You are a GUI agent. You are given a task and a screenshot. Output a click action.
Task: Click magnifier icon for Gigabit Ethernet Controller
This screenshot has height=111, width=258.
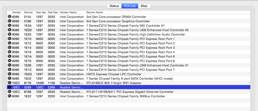pyautogui.click(x=10, y=92)
